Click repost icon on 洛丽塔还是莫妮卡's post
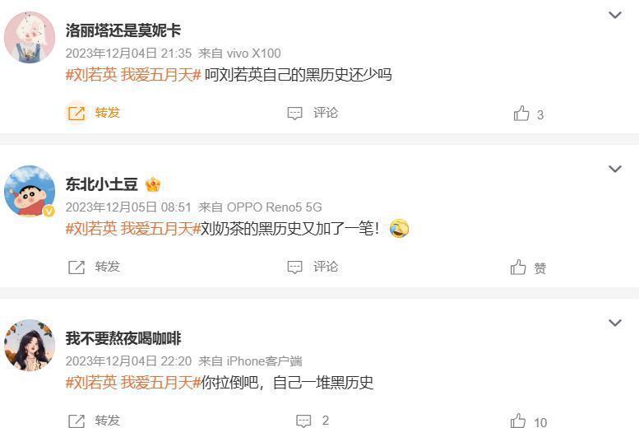 (x=76, y=113)
